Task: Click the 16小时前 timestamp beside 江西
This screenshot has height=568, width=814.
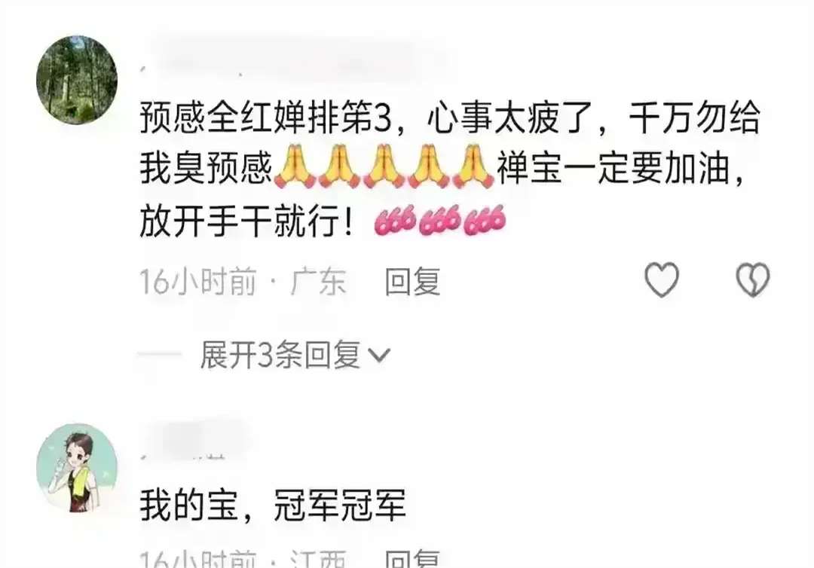Action: point(198,559)
